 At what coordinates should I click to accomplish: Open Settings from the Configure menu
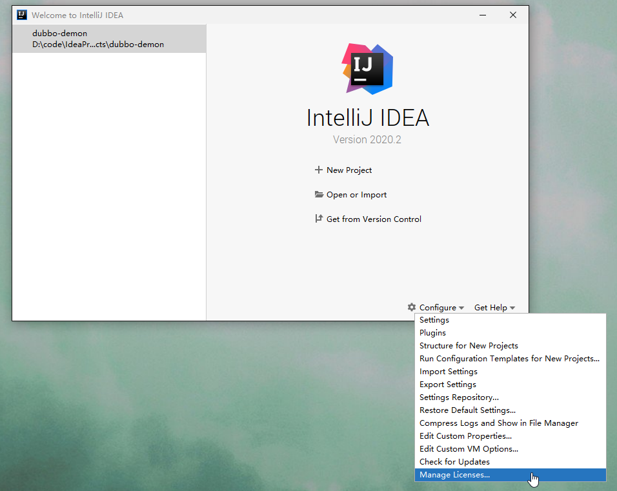tap(434, 319)
